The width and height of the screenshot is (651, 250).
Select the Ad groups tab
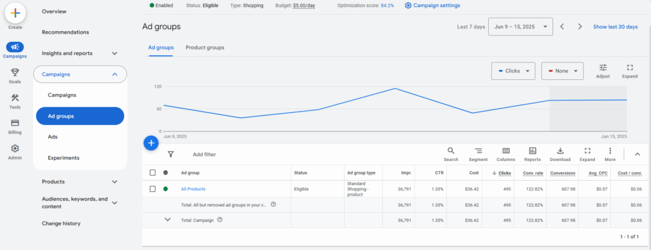161,48
